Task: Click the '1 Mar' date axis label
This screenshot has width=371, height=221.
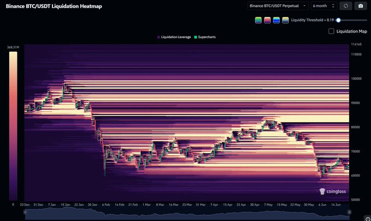Action: (146, 205)
